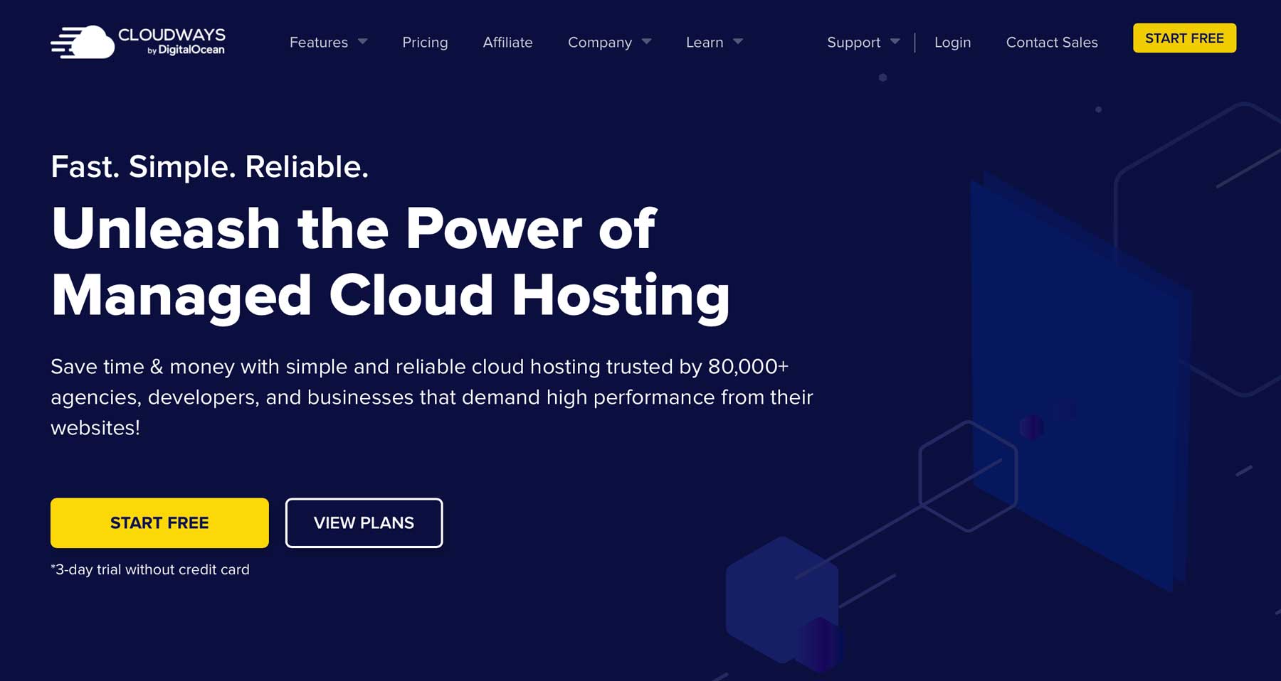Click the START FREE hero button
The width and height of the screenshot is (1281, 681).
tap(159, 522)
